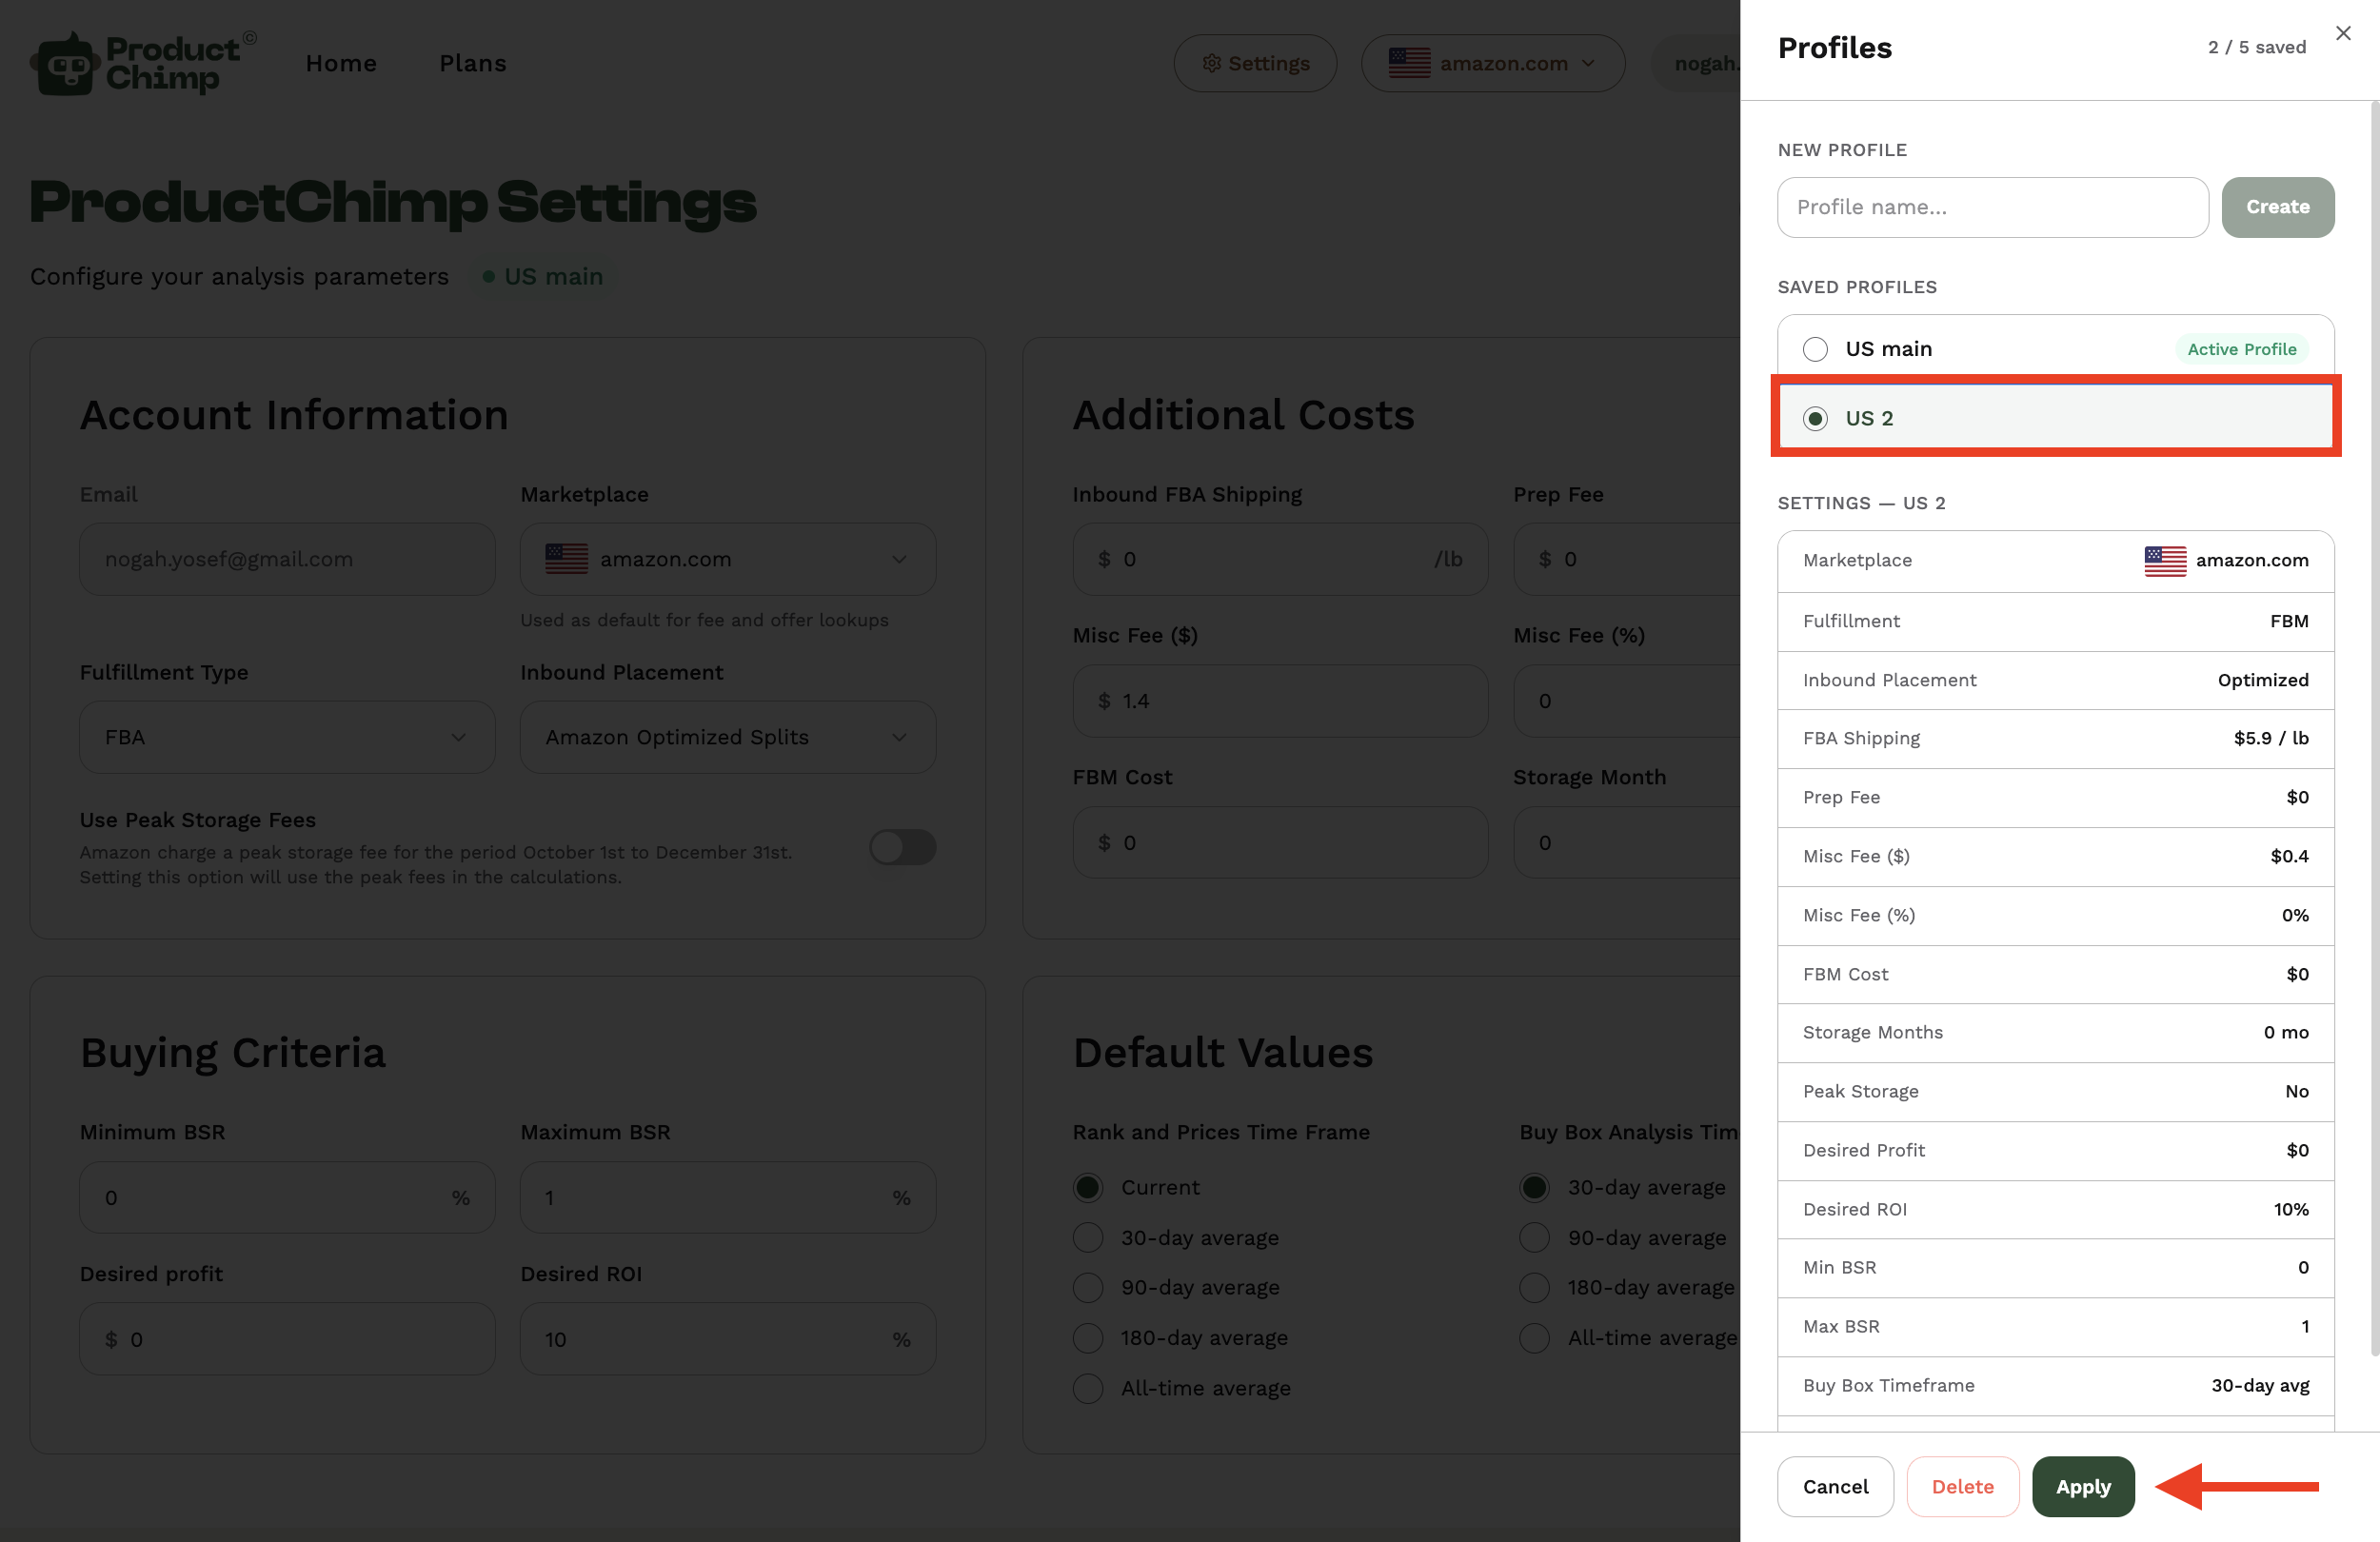Image resolution: width=2380 pixels, height=1542 pixels.
Task: Expand the Marketplace dropdown in Account Information
Action: tap(728, 559)
